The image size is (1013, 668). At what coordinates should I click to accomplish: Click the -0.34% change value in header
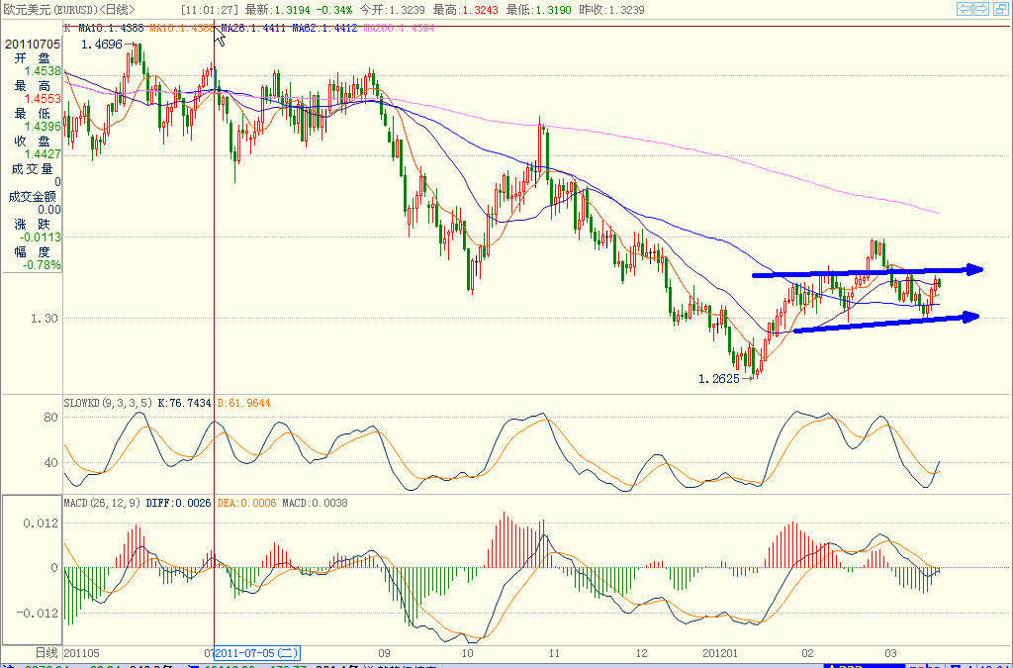coord(334,10)
